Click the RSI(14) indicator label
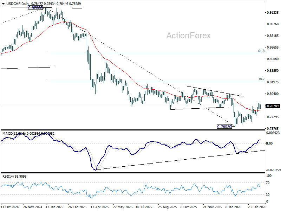281x211 pixels. (8, 177)
